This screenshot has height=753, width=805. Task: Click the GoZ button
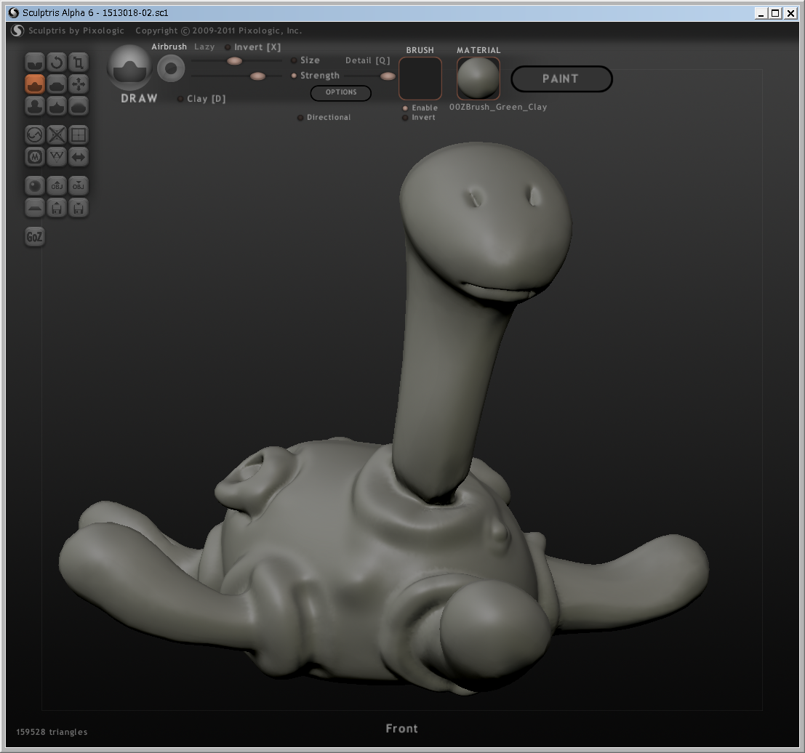[34, 237]
